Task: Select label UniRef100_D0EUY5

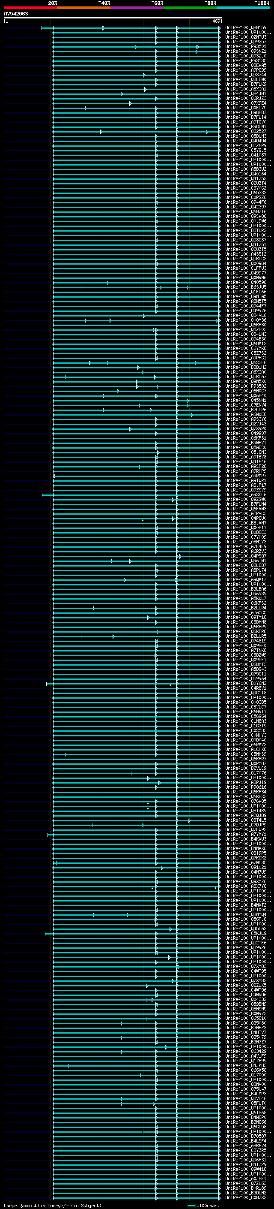Action: 246,108
